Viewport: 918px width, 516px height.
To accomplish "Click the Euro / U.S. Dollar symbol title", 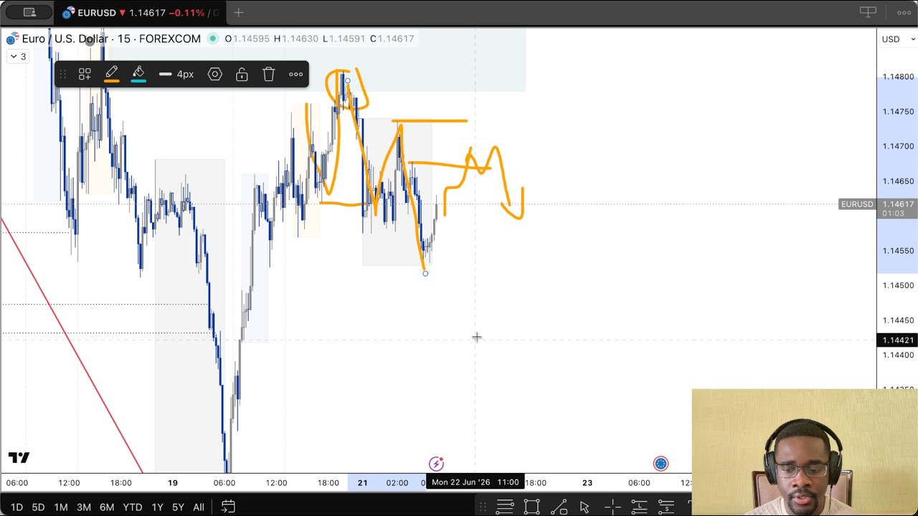I will coord(111,39).
